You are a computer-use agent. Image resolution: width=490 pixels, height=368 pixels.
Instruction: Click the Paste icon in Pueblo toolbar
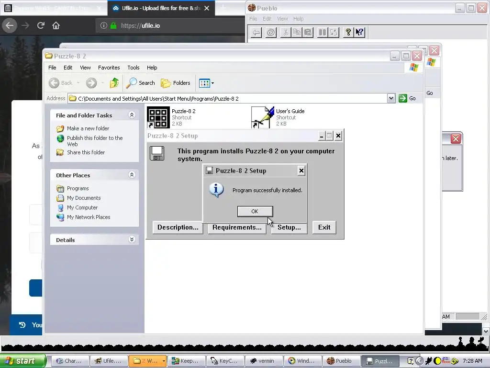(308, 32)
